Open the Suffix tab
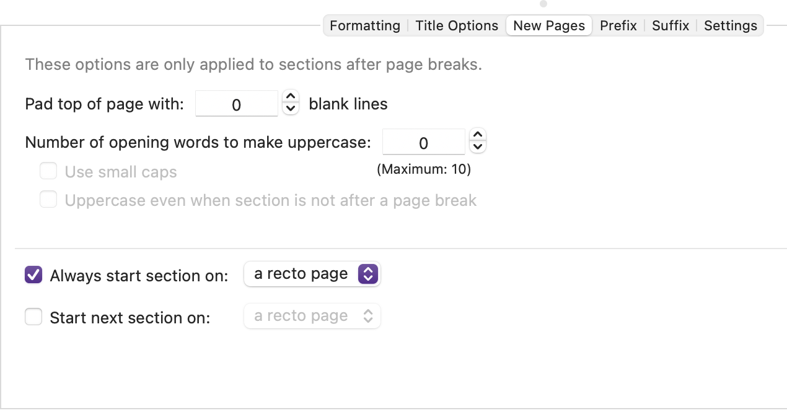Screen dimensions: 787x413 [670, 26]
